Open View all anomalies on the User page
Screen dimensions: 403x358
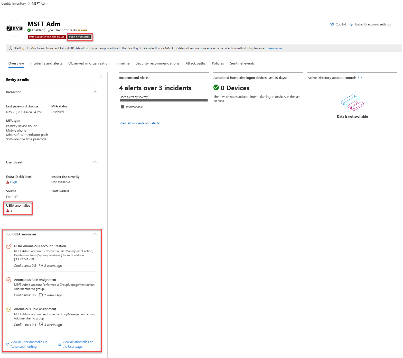[x=78, y=344]
